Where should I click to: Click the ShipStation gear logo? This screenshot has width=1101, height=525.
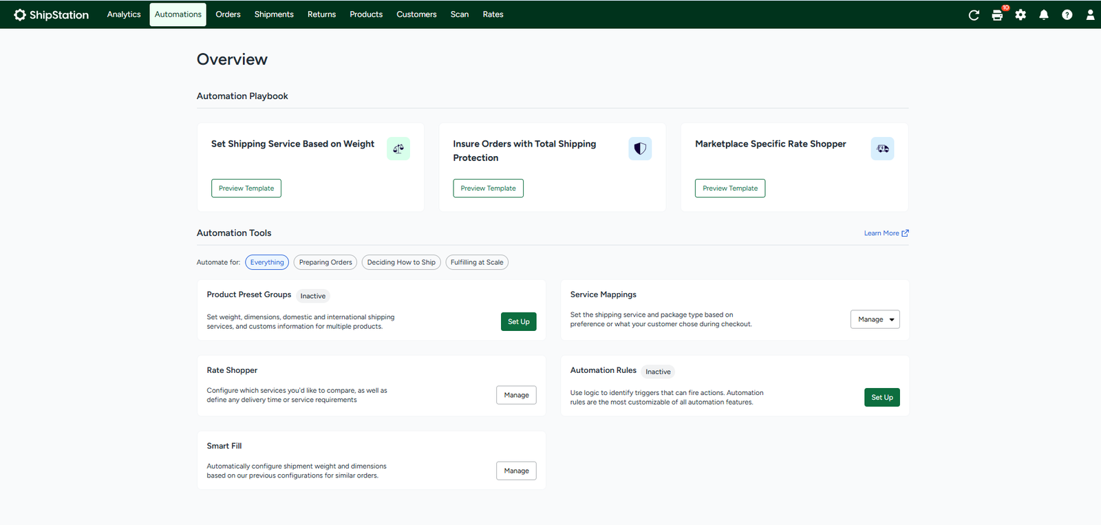(x=20, y=14)
